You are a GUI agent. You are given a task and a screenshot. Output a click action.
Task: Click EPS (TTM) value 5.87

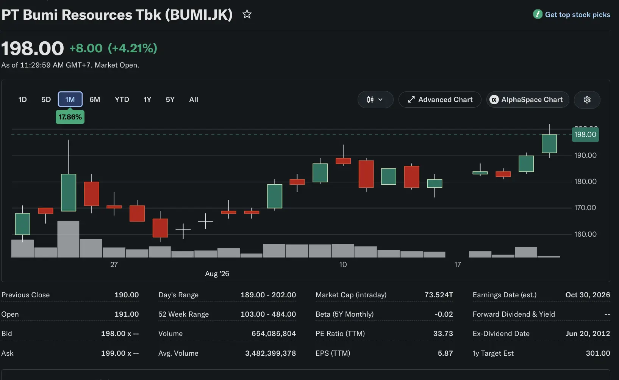445,353
